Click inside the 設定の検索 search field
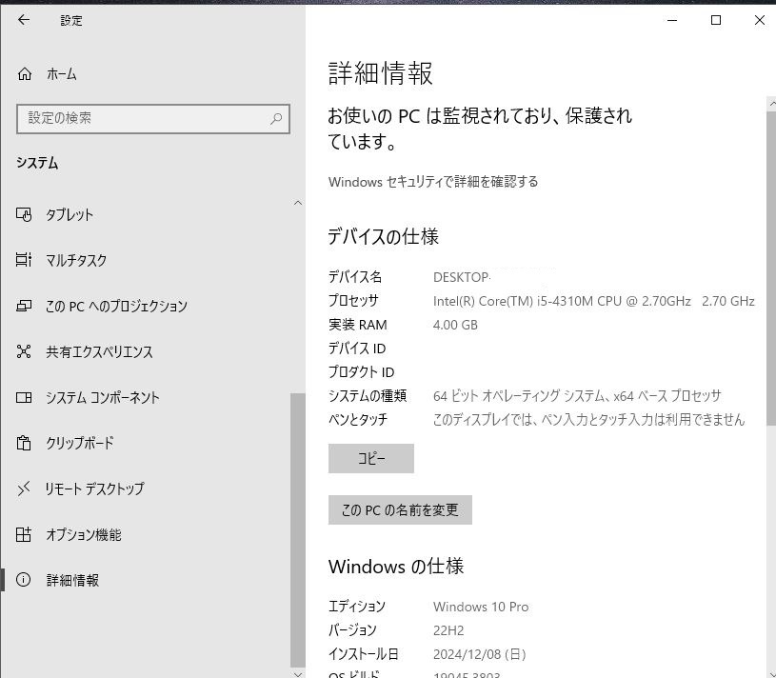This screenshot has width=776, height=678. pyautogui.click(x=143, y=119)
